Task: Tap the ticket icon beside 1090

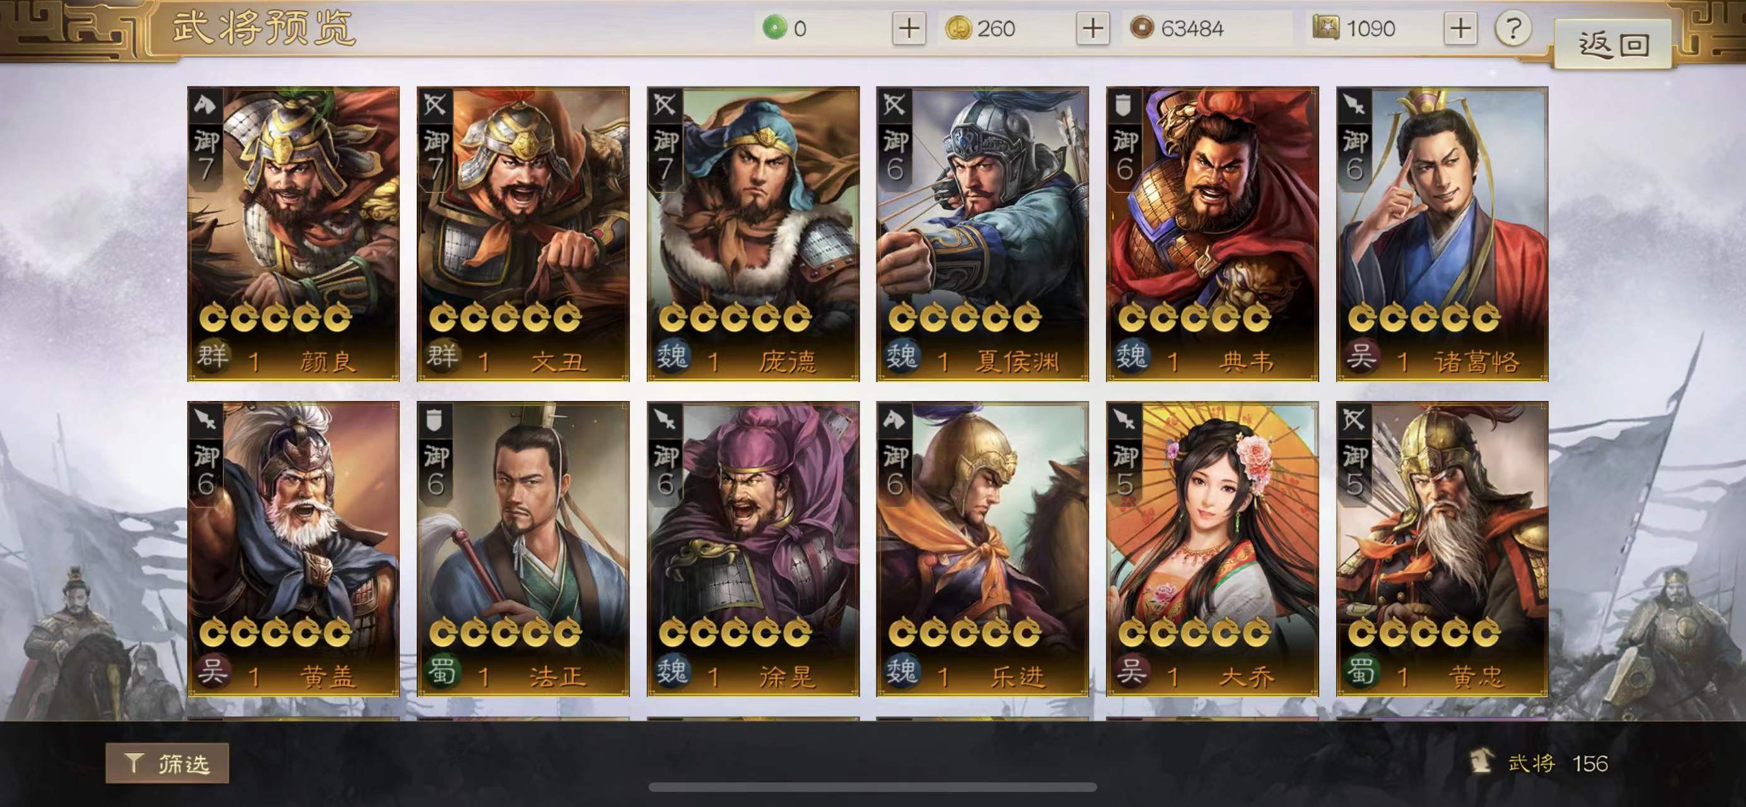Action: [1326, 28]
